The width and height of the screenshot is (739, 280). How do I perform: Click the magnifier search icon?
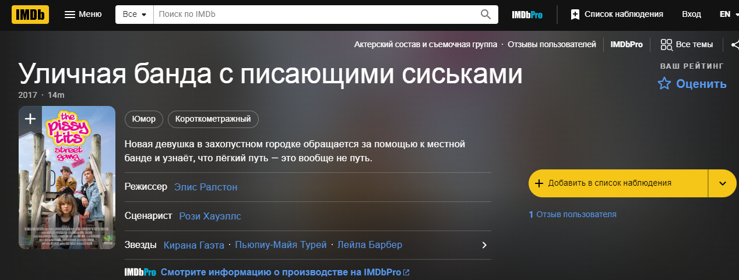[x=485, y=14]
